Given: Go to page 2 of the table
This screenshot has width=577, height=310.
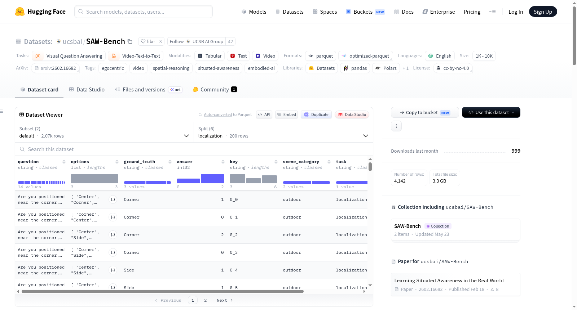Looking at the screenshot, I should tap(206, 300).
